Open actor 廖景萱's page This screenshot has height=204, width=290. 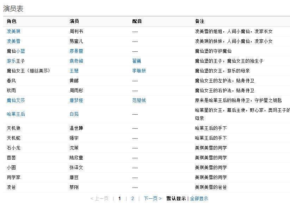(77, 51)
